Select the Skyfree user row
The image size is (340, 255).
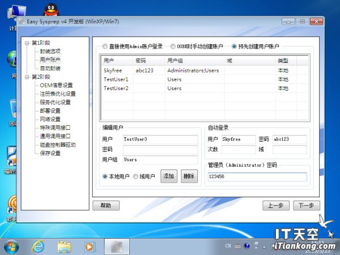pyautogui.click(x=205, y=70)
